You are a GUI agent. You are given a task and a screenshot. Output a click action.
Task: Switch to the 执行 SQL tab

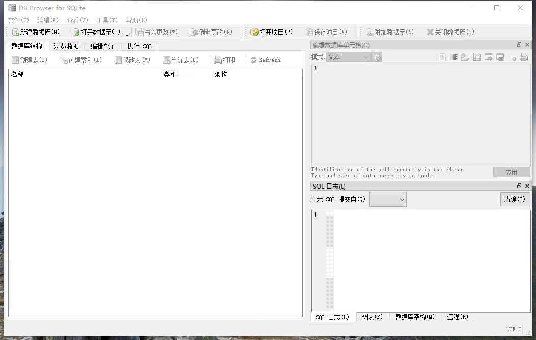pyautogui.click(x=139, y=46)
